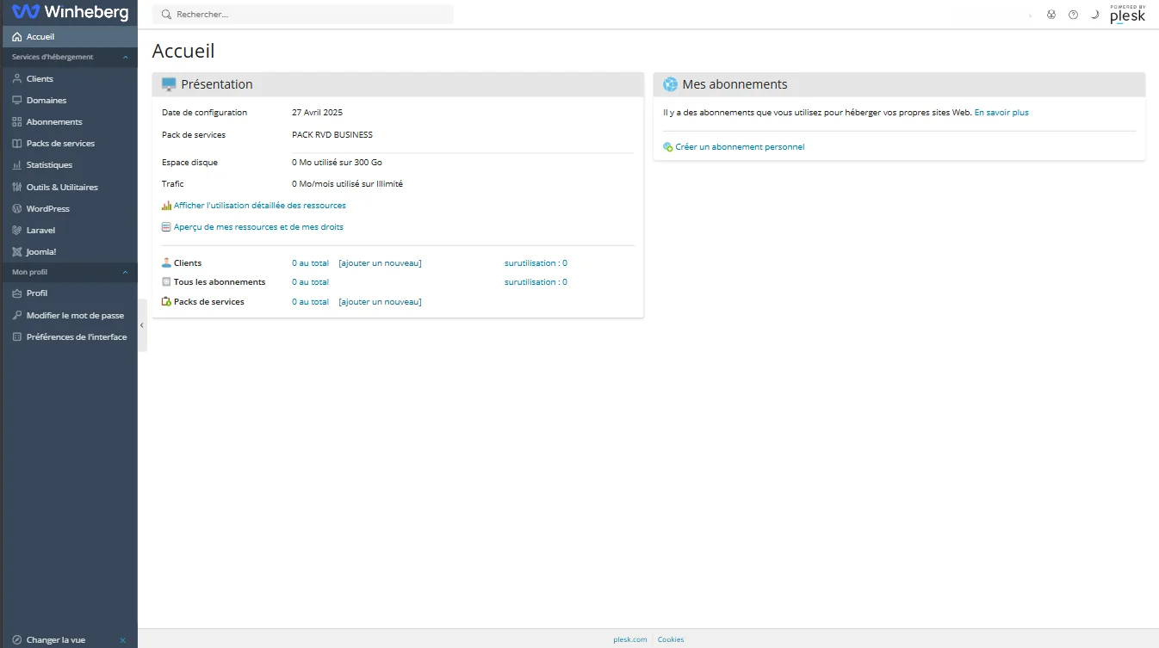Click 0 Mo utilisé sur 300 Go text
Image resolution: width=1159 pixels, height=648 pixels.
click(337, 163)
